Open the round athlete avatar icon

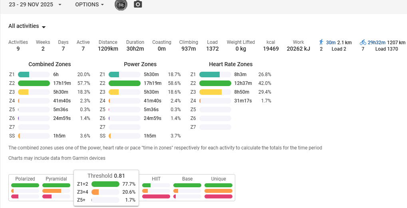121,4
